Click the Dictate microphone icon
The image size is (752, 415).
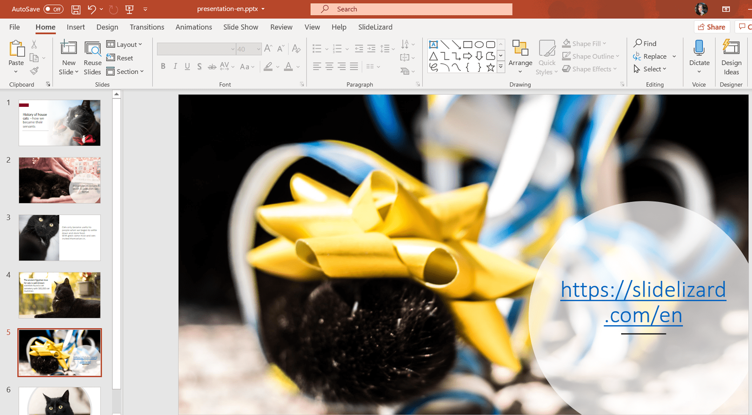pos(699,48)
